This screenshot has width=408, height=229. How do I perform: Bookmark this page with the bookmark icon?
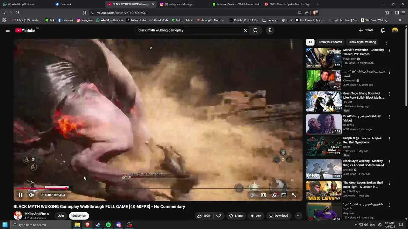(x=84, y=13)
